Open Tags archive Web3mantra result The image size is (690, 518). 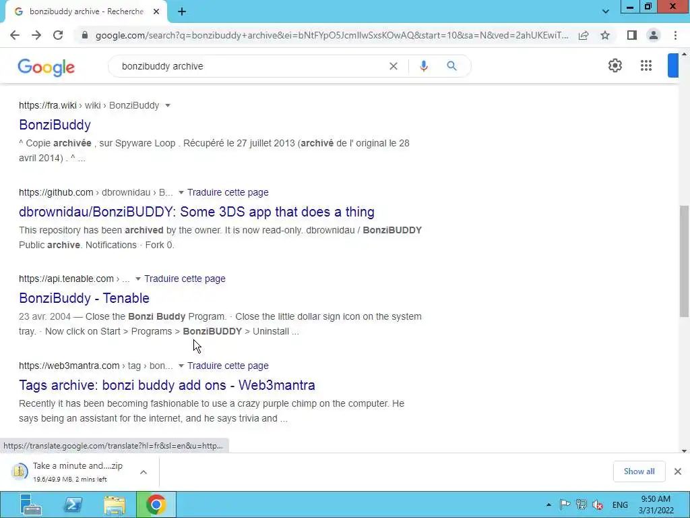pos(167,385)
